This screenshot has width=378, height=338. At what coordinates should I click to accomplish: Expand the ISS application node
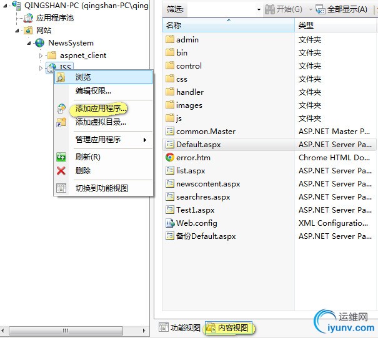pyautogui.click(x=41, y=68)
